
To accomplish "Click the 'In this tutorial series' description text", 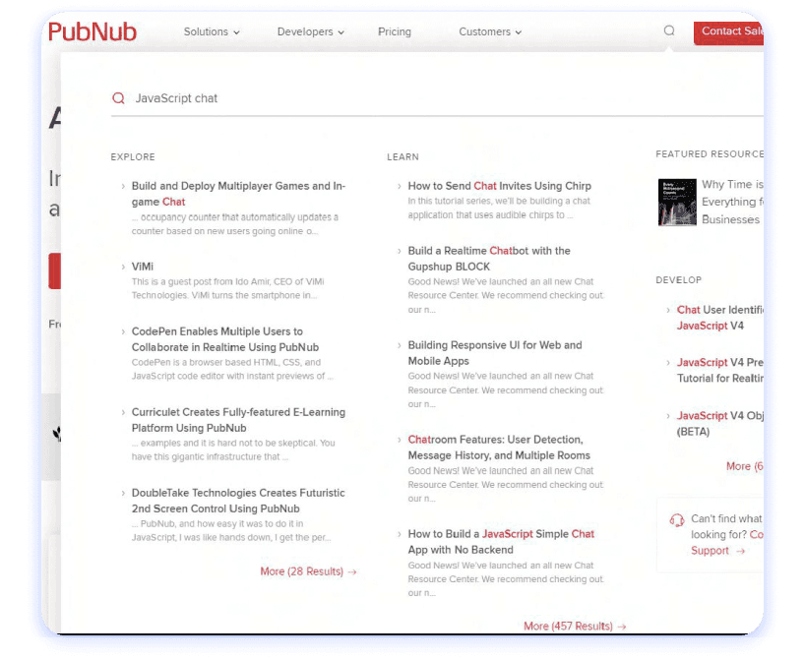I will (499, 208).
